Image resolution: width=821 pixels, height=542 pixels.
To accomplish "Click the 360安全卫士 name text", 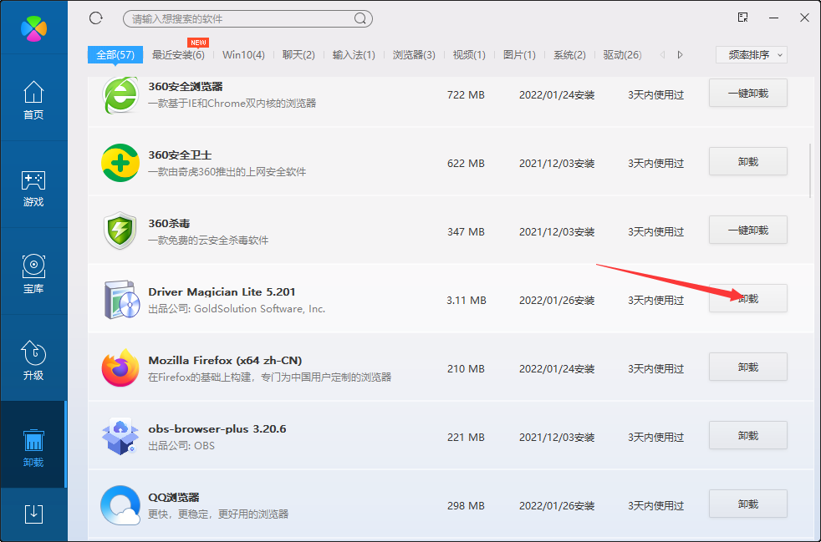I will (180, 154).
